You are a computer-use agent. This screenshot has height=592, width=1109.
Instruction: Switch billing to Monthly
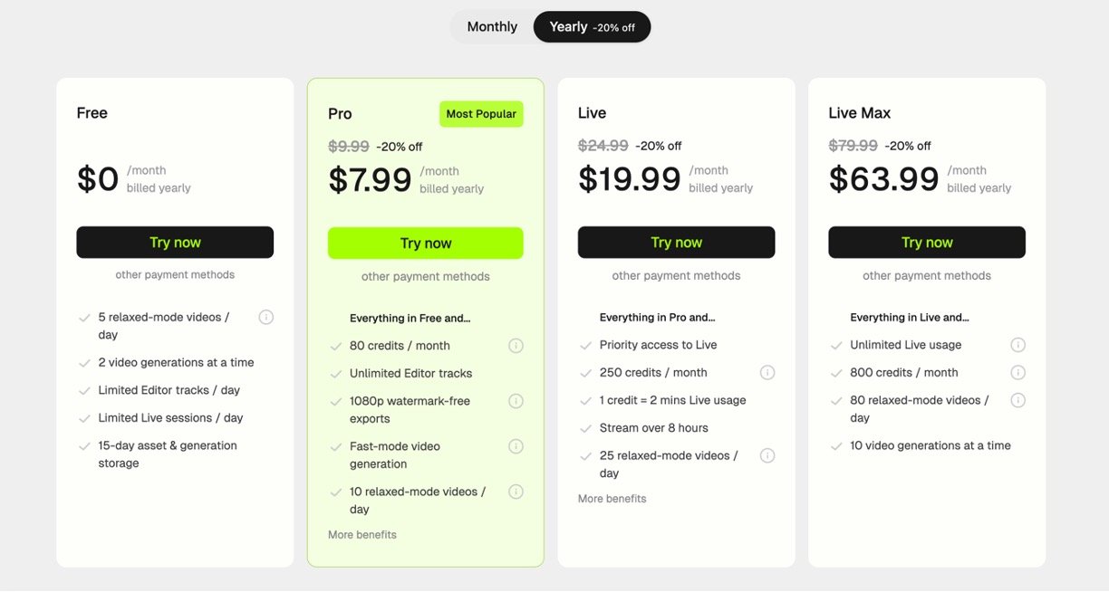click(x=492, y=27)
